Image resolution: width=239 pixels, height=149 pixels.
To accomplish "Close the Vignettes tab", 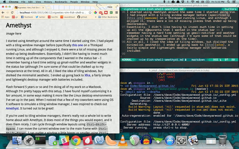I will 43,7.
